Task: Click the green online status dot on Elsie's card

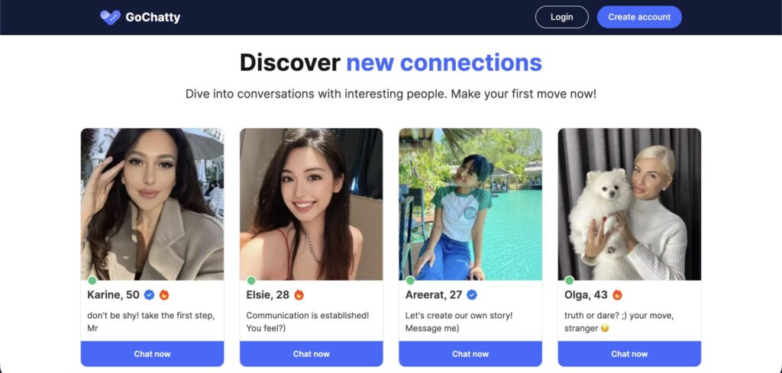Action: tap(251, 281)
